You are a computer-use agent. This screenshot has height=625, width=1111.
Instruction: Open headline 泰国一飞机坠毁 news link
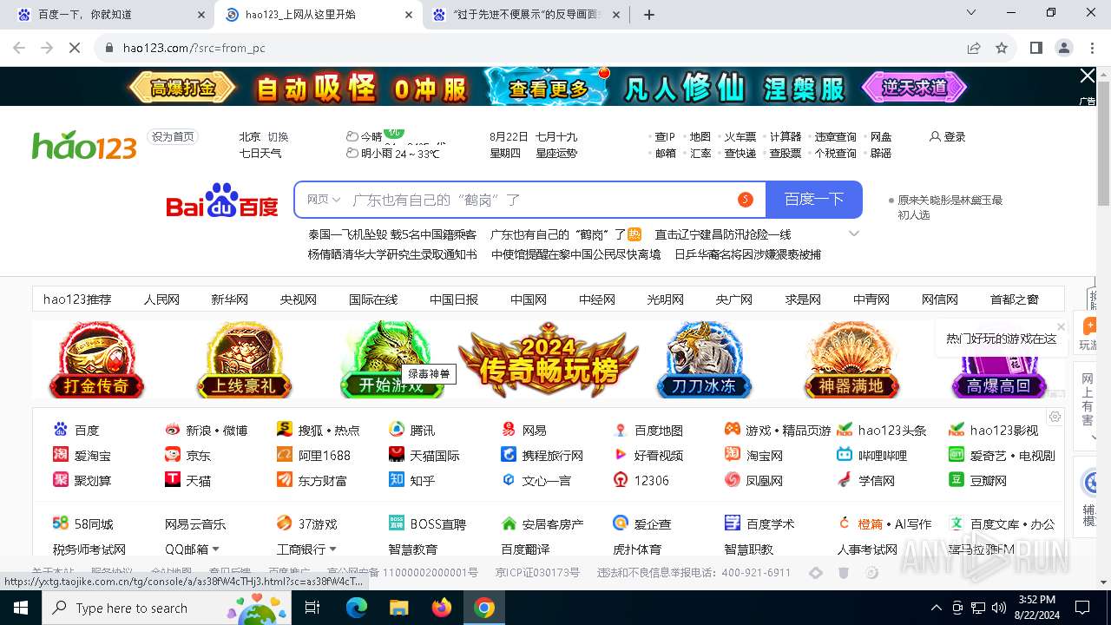(392, 234)
